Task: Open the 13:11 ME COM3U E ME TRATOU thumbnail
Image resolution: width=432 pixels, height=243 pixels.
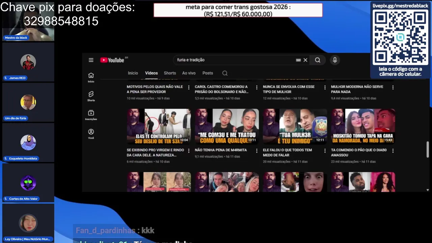Action: [x=227, y=126]
